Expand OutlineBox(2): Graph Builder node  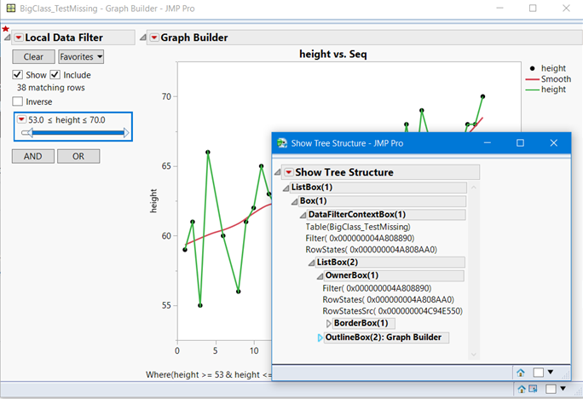[x=320, y=338]
